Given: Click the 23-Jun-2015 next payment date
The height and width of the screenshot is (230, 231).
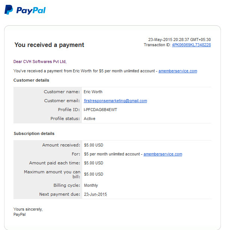Looking at the screenshot, I should [x=95, y=194].
